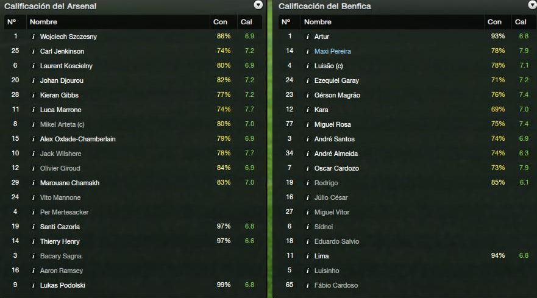The width and height of the screenshot is (537, 298).
Task: Select Olivier Giroud player name
Action: tap(60, 169)
